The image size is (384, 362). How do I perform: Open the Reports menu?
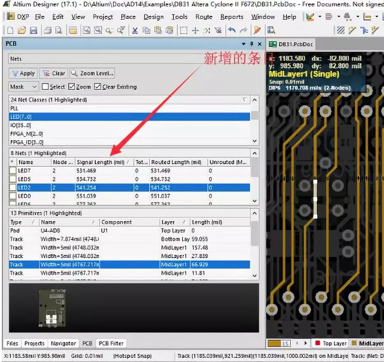(232, 17)
